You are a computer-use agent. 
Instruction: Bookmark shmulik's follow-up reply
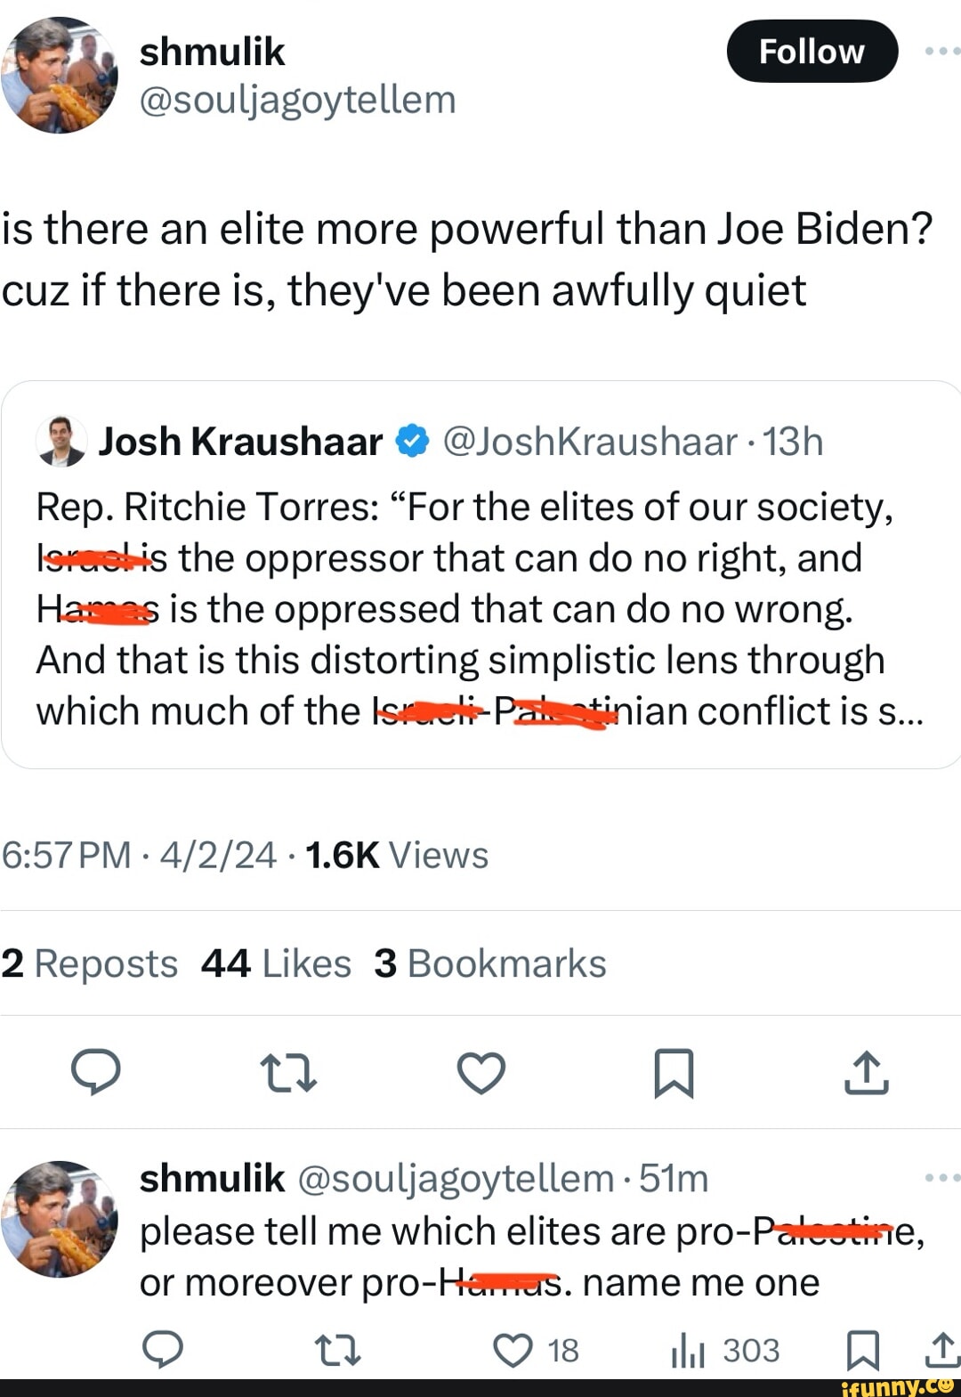point(863,1350)
